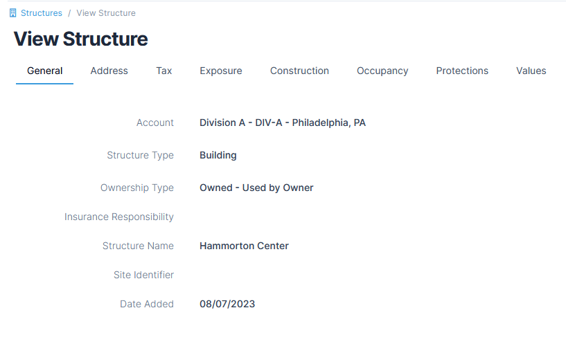Click the Date Added value 08/07/2023
Viewport: 566px width, 344px height.
(227, 304)
